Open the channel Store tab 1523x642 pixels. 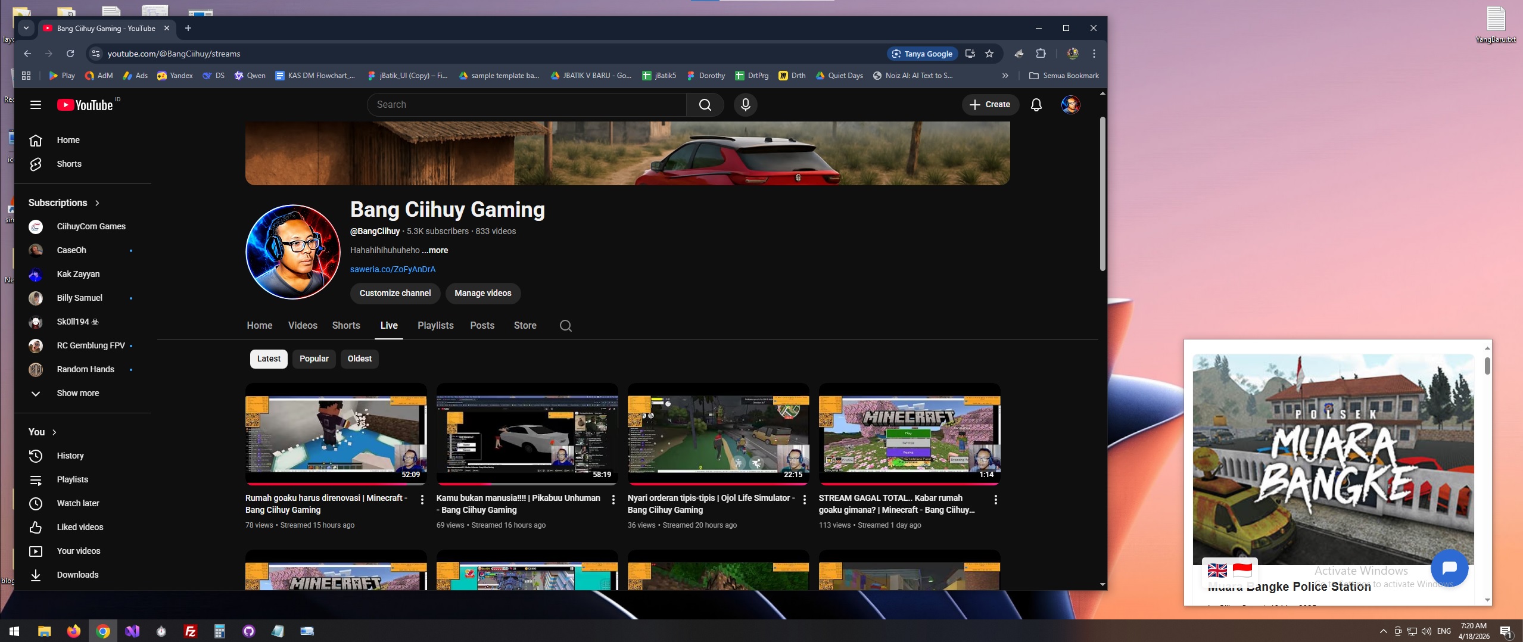point(525,326)
